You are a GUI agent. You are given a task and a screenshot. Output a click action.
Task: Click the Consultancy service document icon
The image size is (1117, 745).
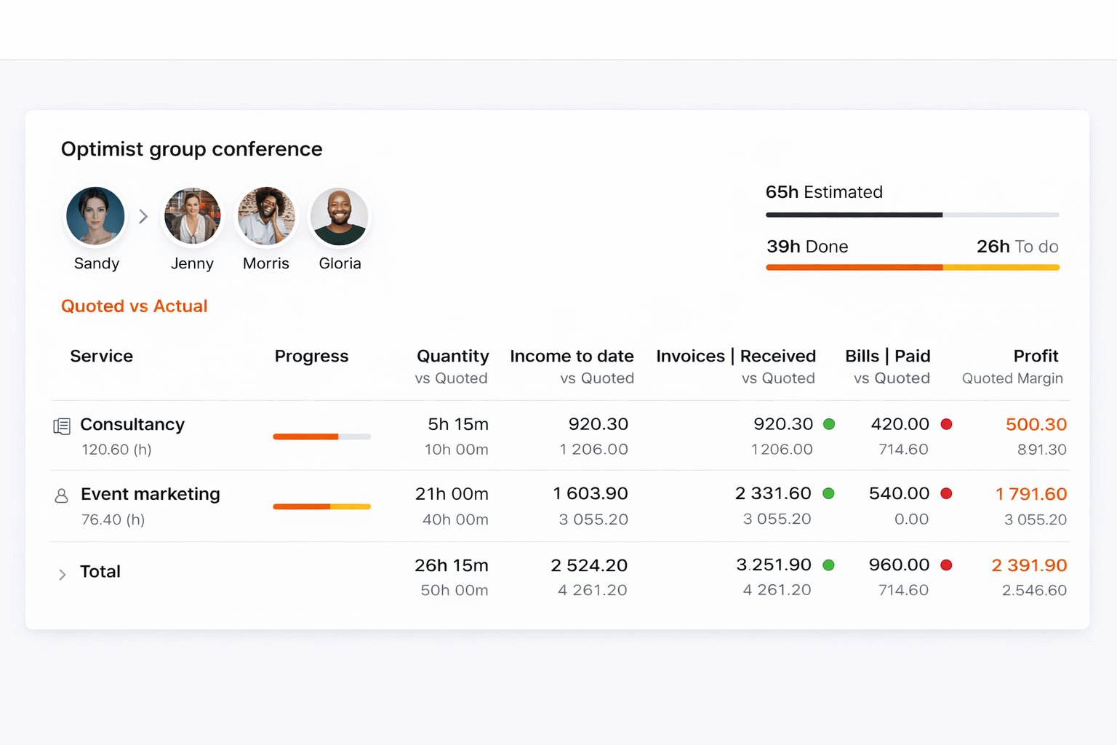(62, 426)
